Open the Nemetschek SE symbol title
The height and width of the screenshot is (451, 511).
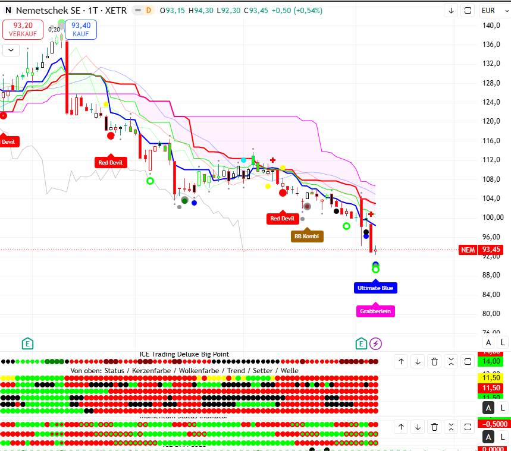71,10
